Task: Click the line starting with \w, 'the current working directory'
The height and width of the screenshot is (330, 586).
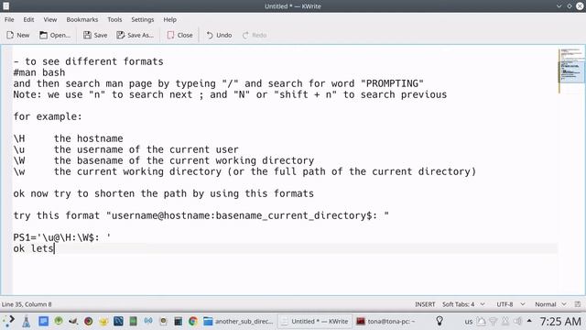Action: [244, 171]
